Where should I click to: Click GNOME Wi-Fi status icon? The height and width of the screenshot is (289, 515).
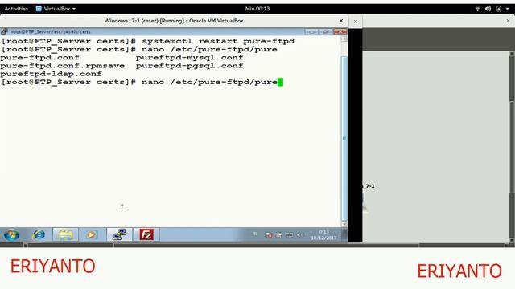[477, 9]
